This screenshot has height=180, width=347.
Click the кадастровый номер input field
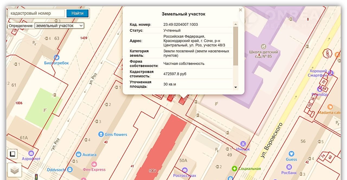pyautogui.click(x=37, y=13)
